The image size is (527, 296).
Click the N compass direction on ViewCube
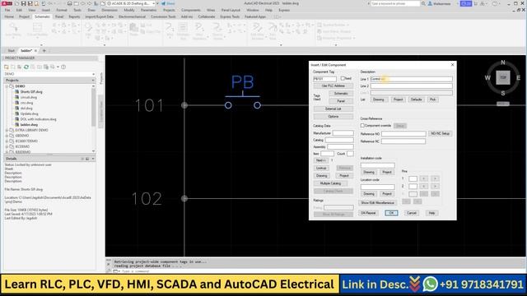[503, 62]
